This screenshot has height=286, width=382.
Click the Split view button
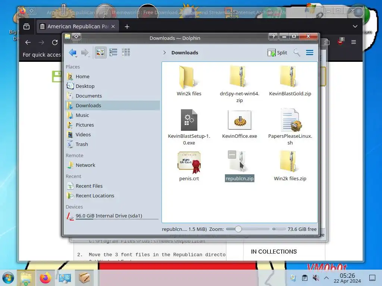click(x=278, y=53)
